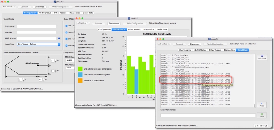Click proAIS2 title icon in Serial Data window
Screen dimensions: 274x130
click(x=210, y=39)
